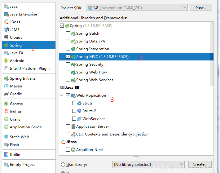Click the Arquillian JUnit icon
Screen dimensions: 220x173
(73, 150)
